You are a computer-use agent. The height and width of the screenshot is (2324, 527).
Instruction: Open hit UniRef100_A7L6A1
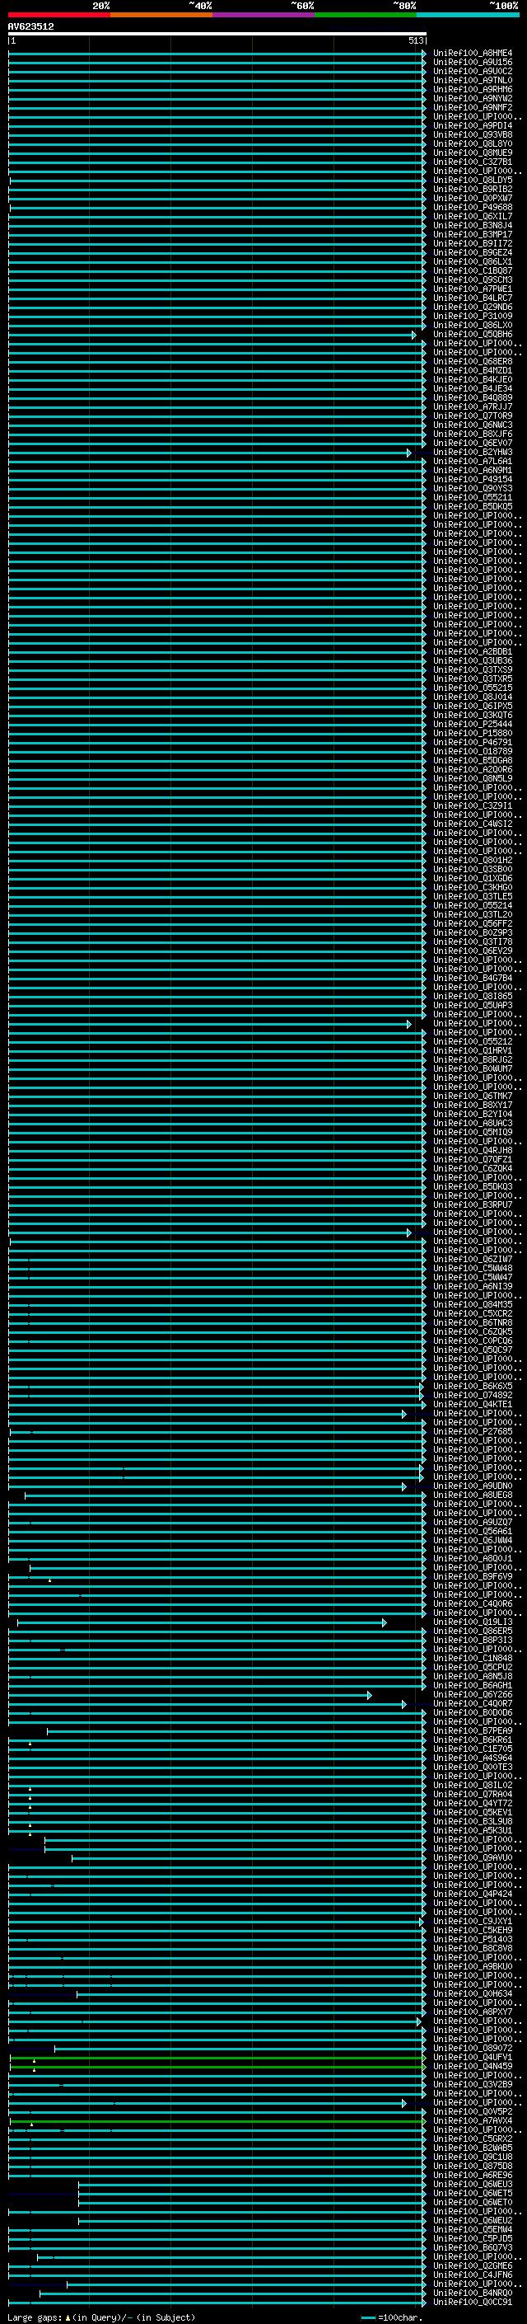(472, 461)
